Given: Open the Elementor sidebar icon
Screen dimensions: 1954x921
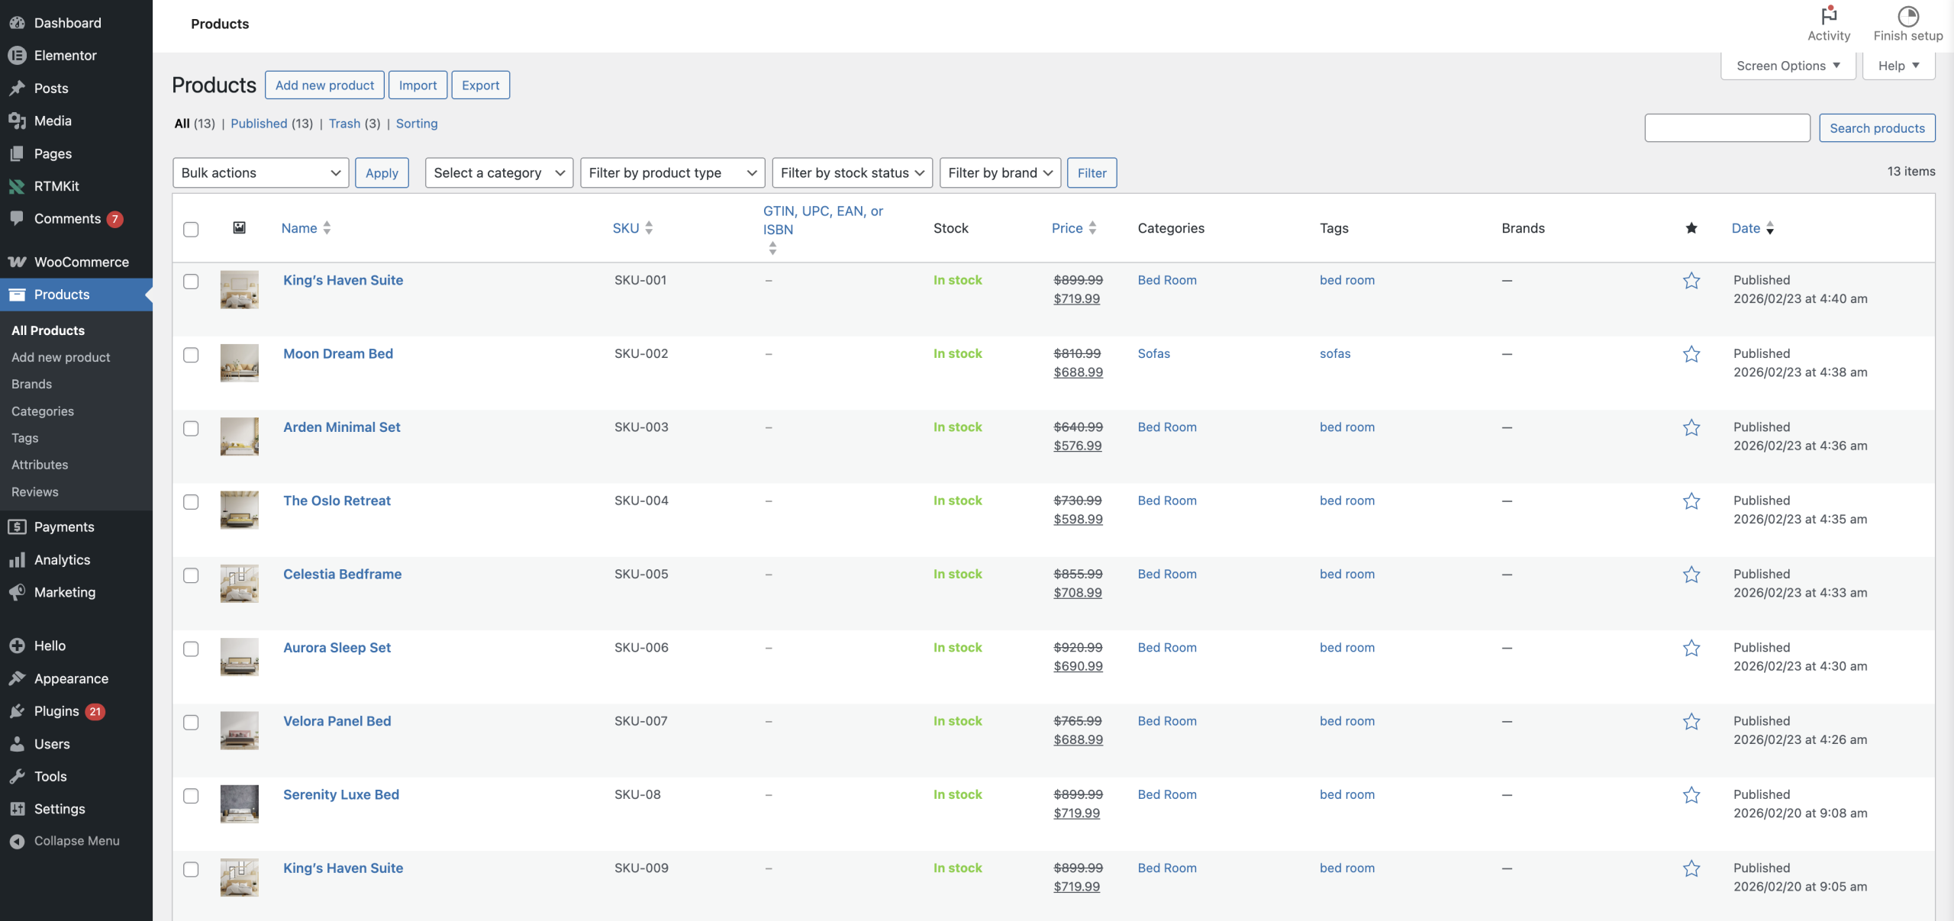Looking at the screenshot, I should point(17,56).
